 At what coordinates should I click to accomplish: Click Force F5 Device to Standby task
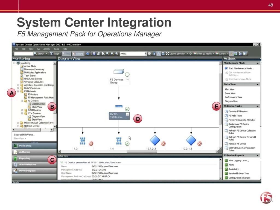242,120
